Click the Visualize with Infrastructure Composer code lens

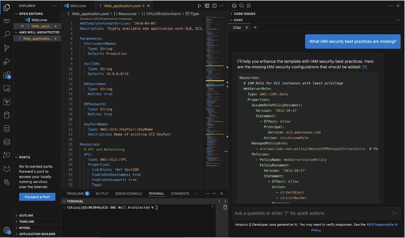click(x=106, y=19)
